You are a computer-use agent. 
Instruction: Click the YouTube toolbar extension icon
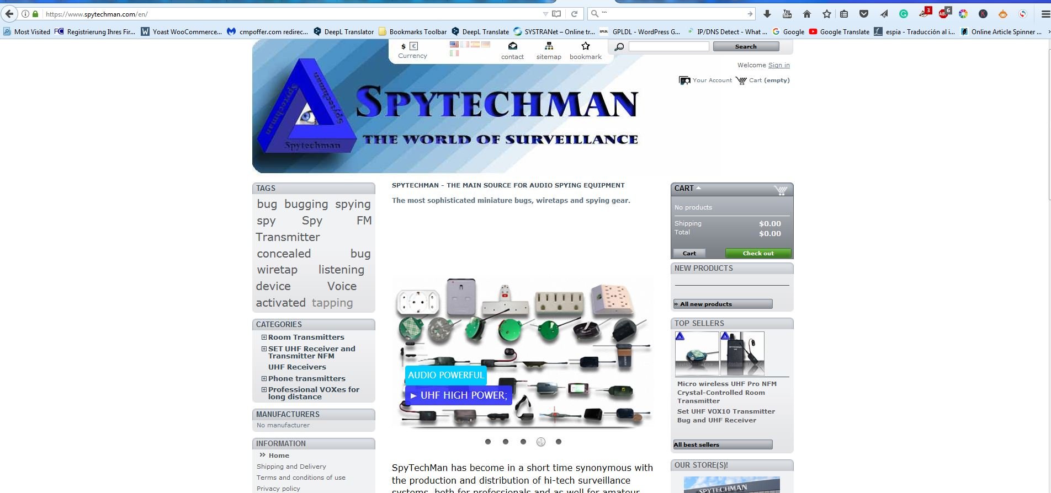(787, 14)
